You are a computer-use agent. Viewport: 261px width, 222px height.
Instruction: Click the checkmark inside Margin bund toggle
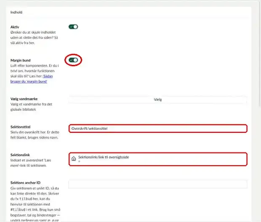[71, 60]
